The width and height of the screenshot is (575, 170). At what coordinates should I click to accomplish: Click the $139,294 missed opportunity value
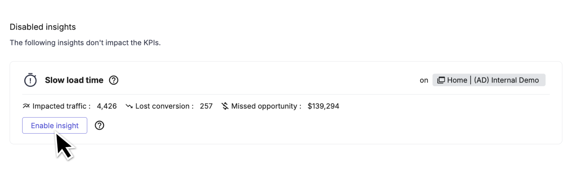click(x=323, y=106)
